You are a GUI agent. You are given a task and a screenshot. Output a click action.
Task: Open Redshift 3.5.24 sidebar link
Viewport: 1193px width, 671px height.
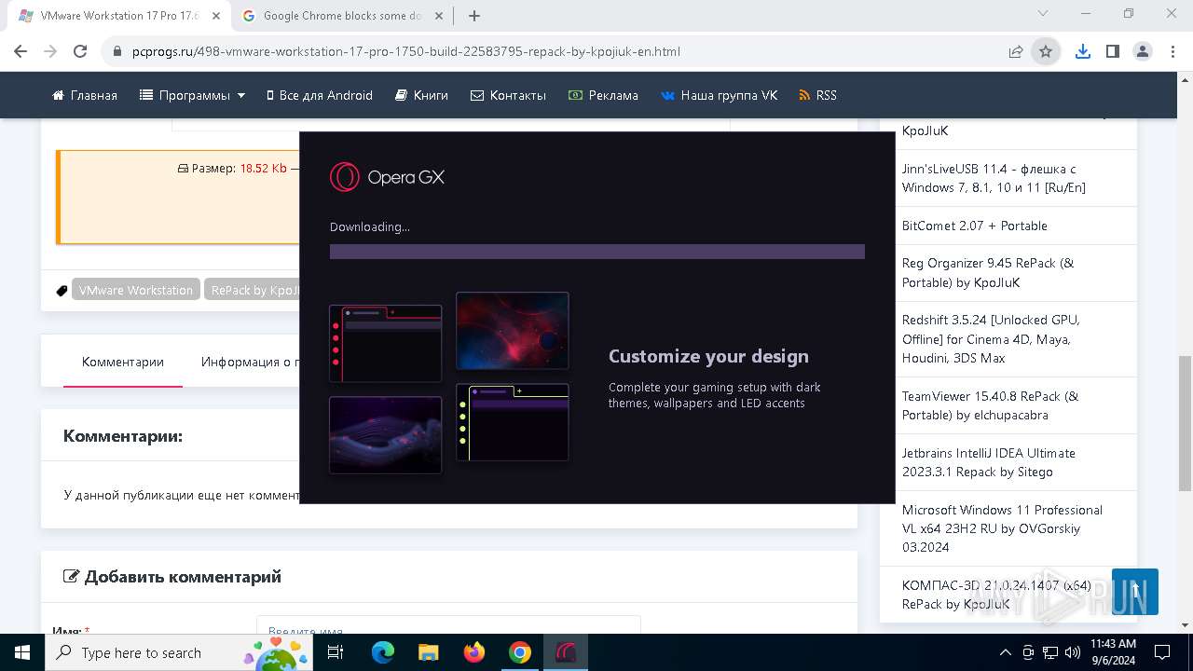pos(991,338)
